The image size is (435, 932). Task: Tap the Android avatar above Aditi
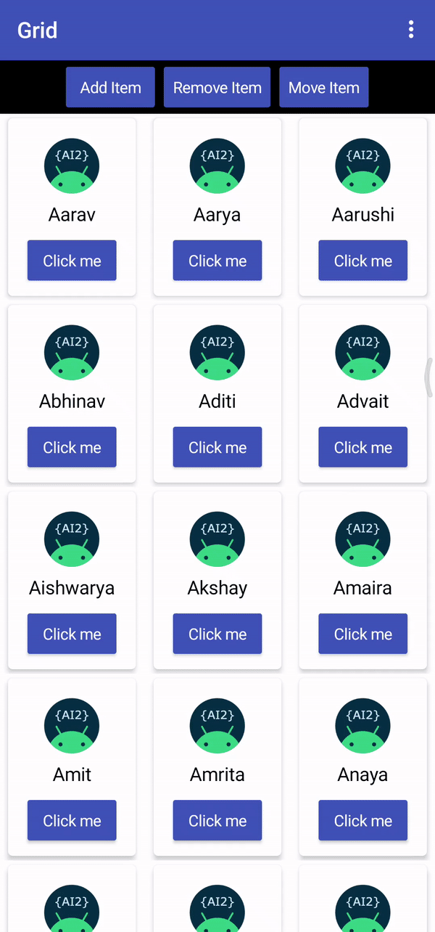pyautogui.click(x=217, y=353)
